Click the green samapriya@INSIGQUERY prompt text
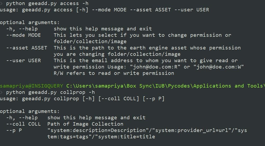Viewport: 265px width, 146px height. pyautogui.click(x=31, y=86)
